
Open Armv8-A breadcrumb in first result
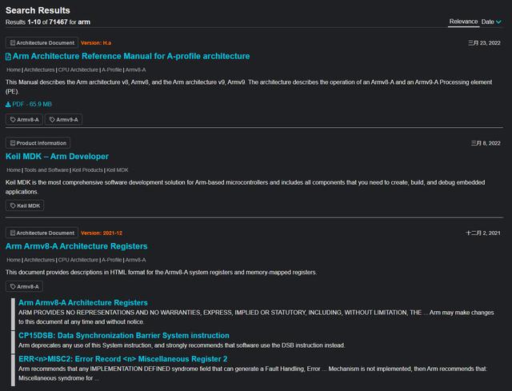pos(135,70)
